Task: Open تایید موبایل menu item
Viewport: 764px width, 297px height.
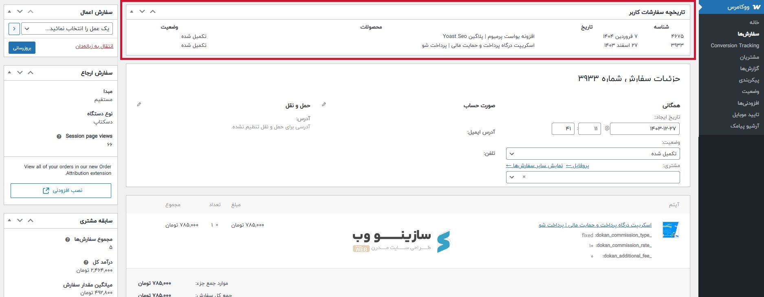Action: click(746, 114)
